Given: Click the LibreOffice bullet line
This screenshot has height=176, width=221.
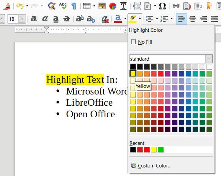Looking at the screenshot, I should point(89,103).
